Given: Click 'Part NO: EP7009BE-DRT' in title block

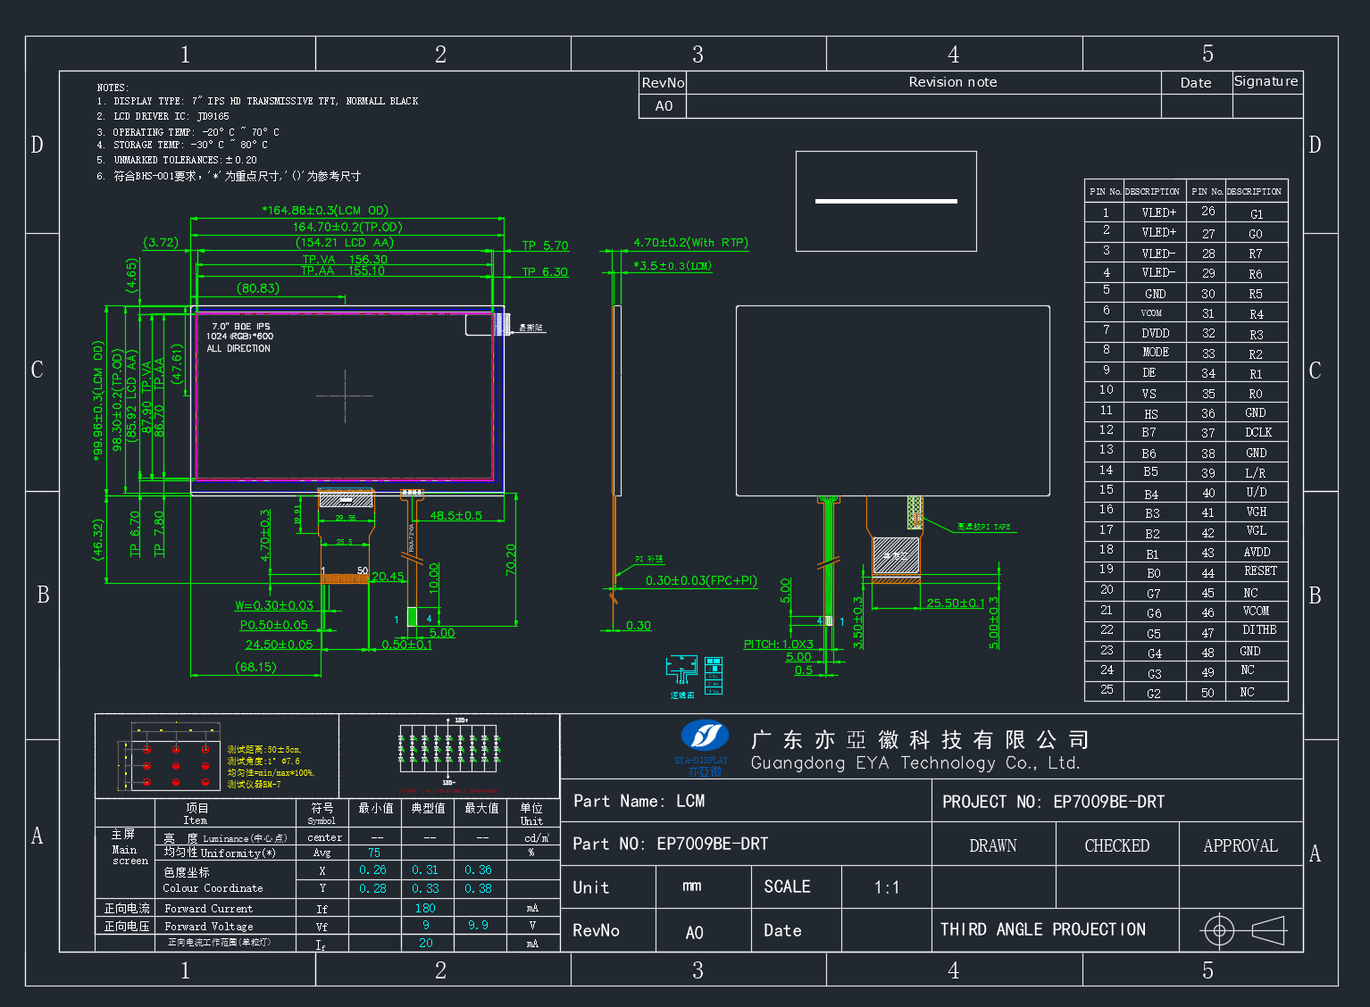Looking at the screenshot, I should pos(671,844).
